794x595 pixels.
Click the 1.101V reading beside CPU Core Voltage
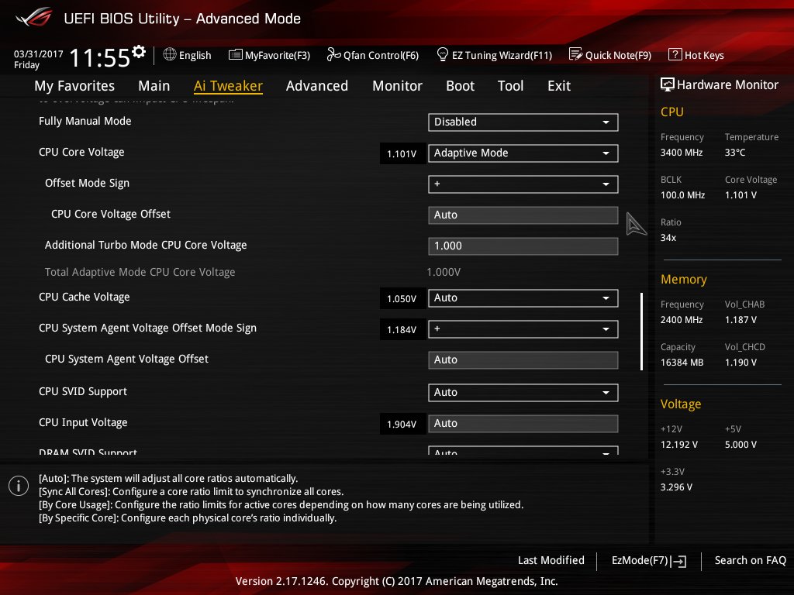[402, 154]
